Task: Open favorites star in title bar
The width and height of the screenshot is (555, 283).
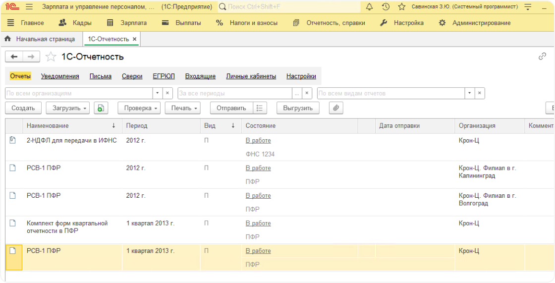Action: click(x=401, y=7)
